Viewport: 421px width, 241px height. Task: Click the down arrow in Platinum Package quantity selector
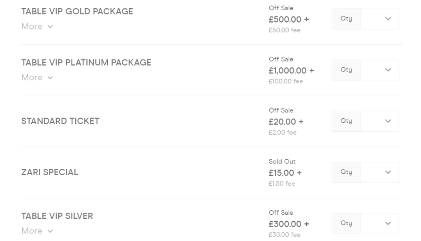point(388,70)
